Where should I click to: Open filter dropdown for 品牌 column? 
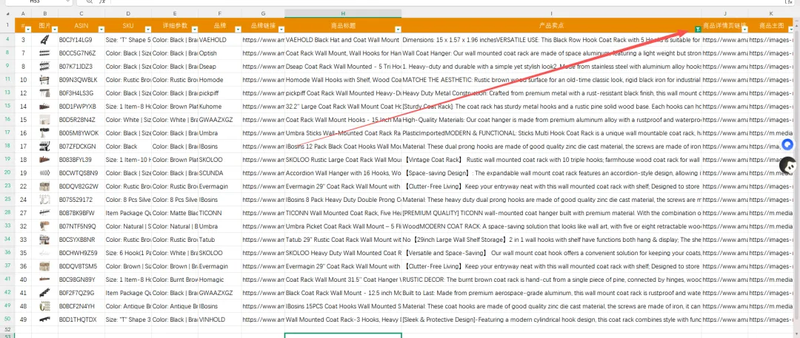[x=238, y=30]
